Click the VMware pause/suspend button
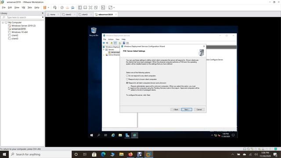The height and width of the screenshot is (158, 281). 45,7
